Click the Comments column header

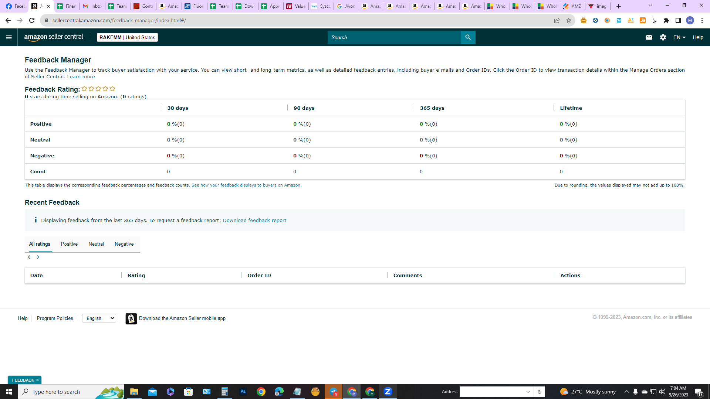point(408,276)
